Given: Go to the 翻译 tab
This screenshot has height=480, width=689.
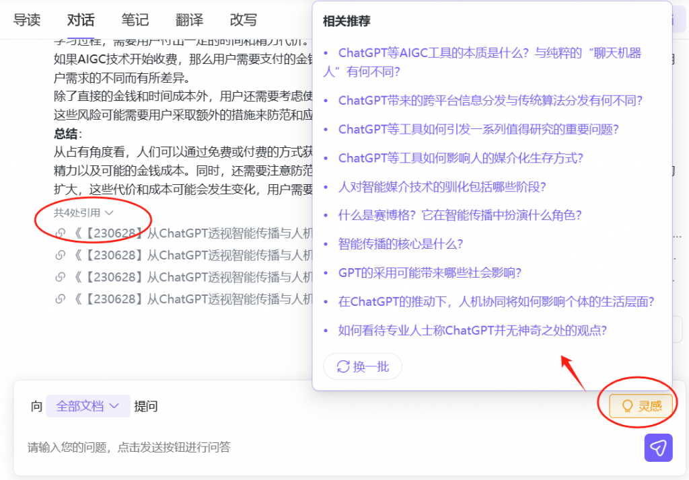Looking at the screenshot, I should pyautogui.click(x=189, y=19).
